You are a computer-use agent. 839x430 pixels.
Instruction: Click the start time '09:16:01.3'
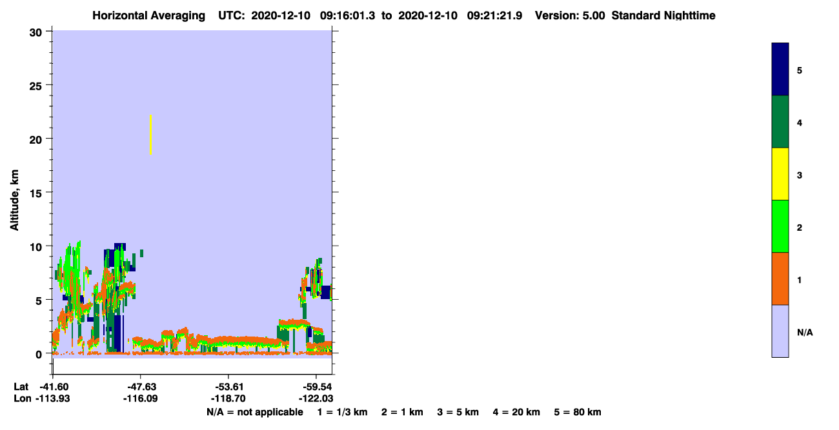(348, 15)
